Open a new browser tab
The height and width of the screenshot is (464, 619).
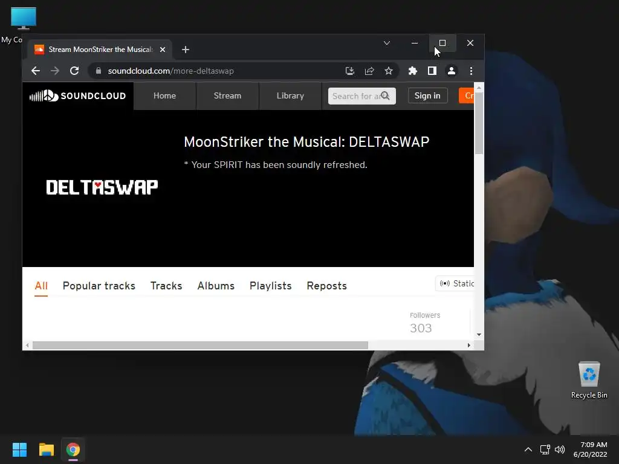pyautogui.click(x=186, y=50)
